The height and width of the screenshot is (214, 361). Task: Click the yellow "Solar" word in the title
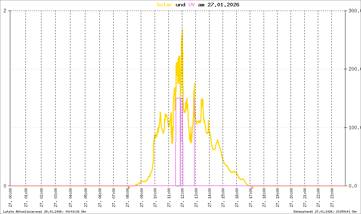[165, 5]
